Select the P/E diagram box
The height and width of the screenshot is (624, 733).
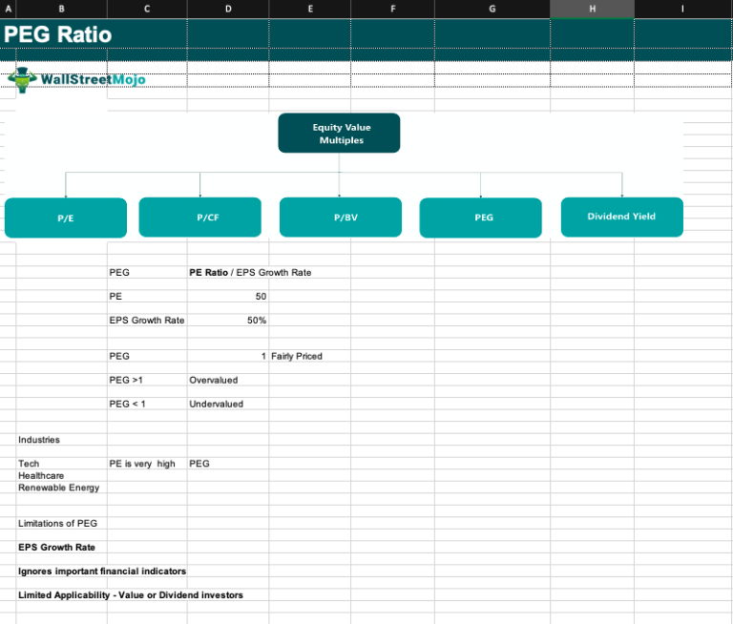66,218
